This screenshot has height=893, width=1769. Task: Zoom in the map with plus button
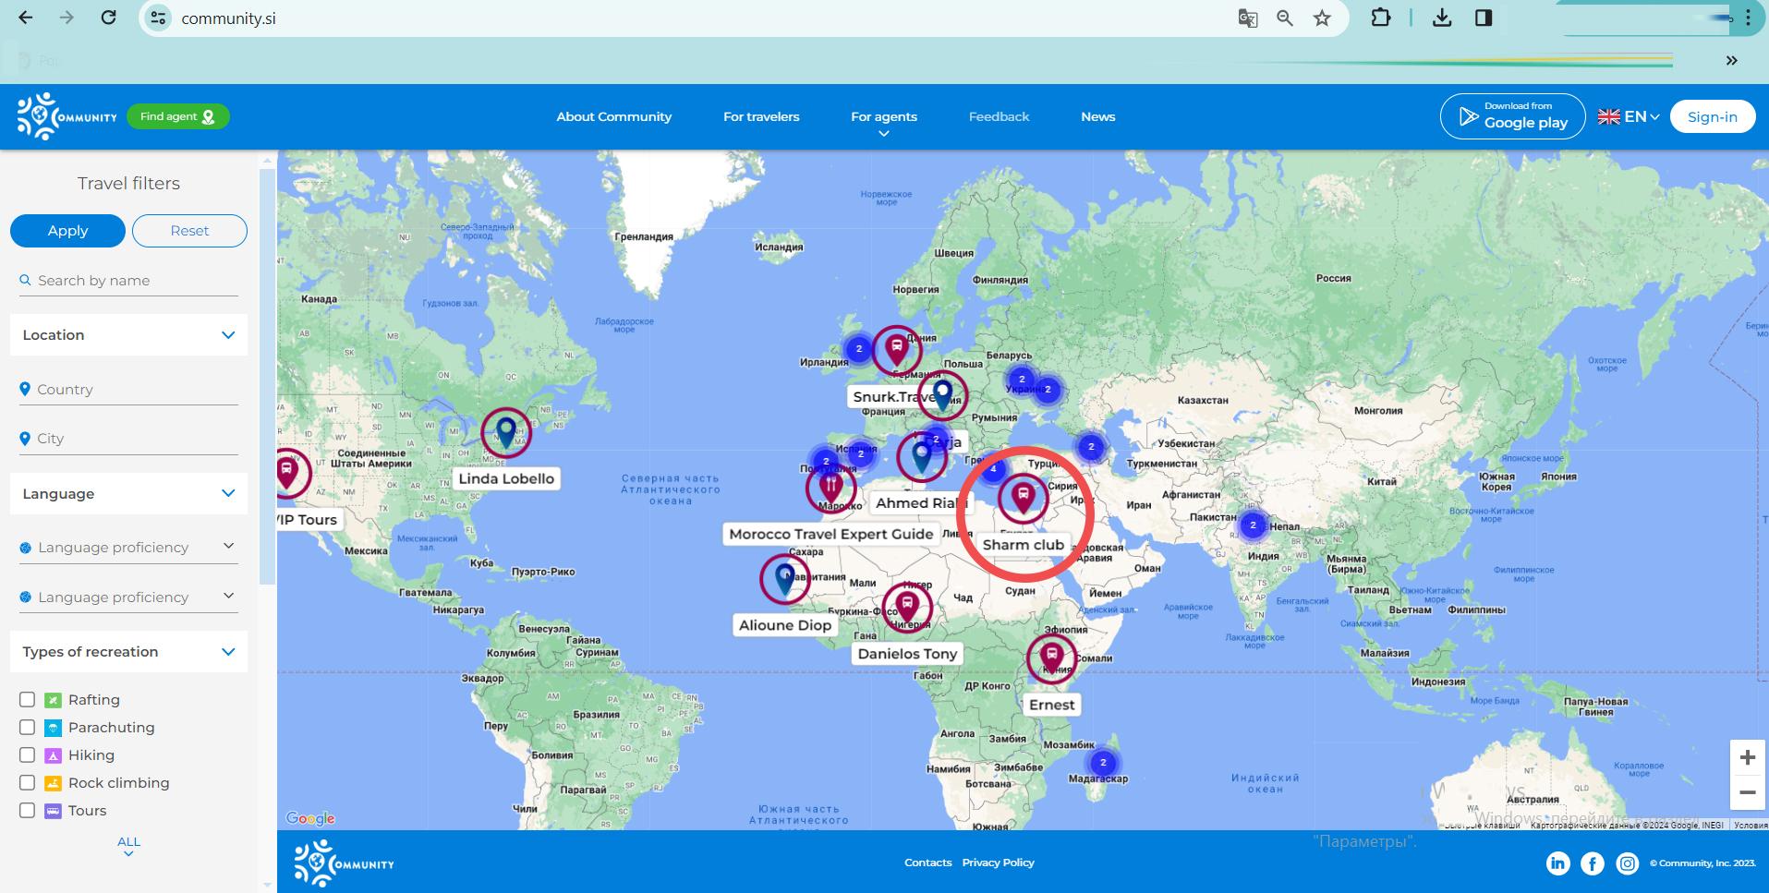[1747, 758]
